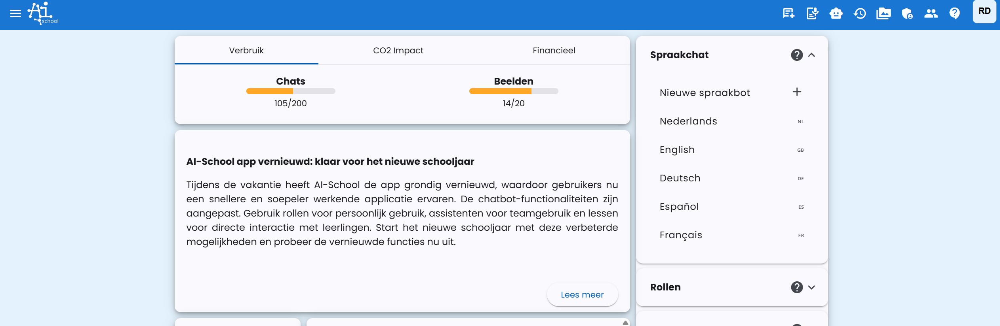Open the hamburger navigation menu

[x=15, y=13]
